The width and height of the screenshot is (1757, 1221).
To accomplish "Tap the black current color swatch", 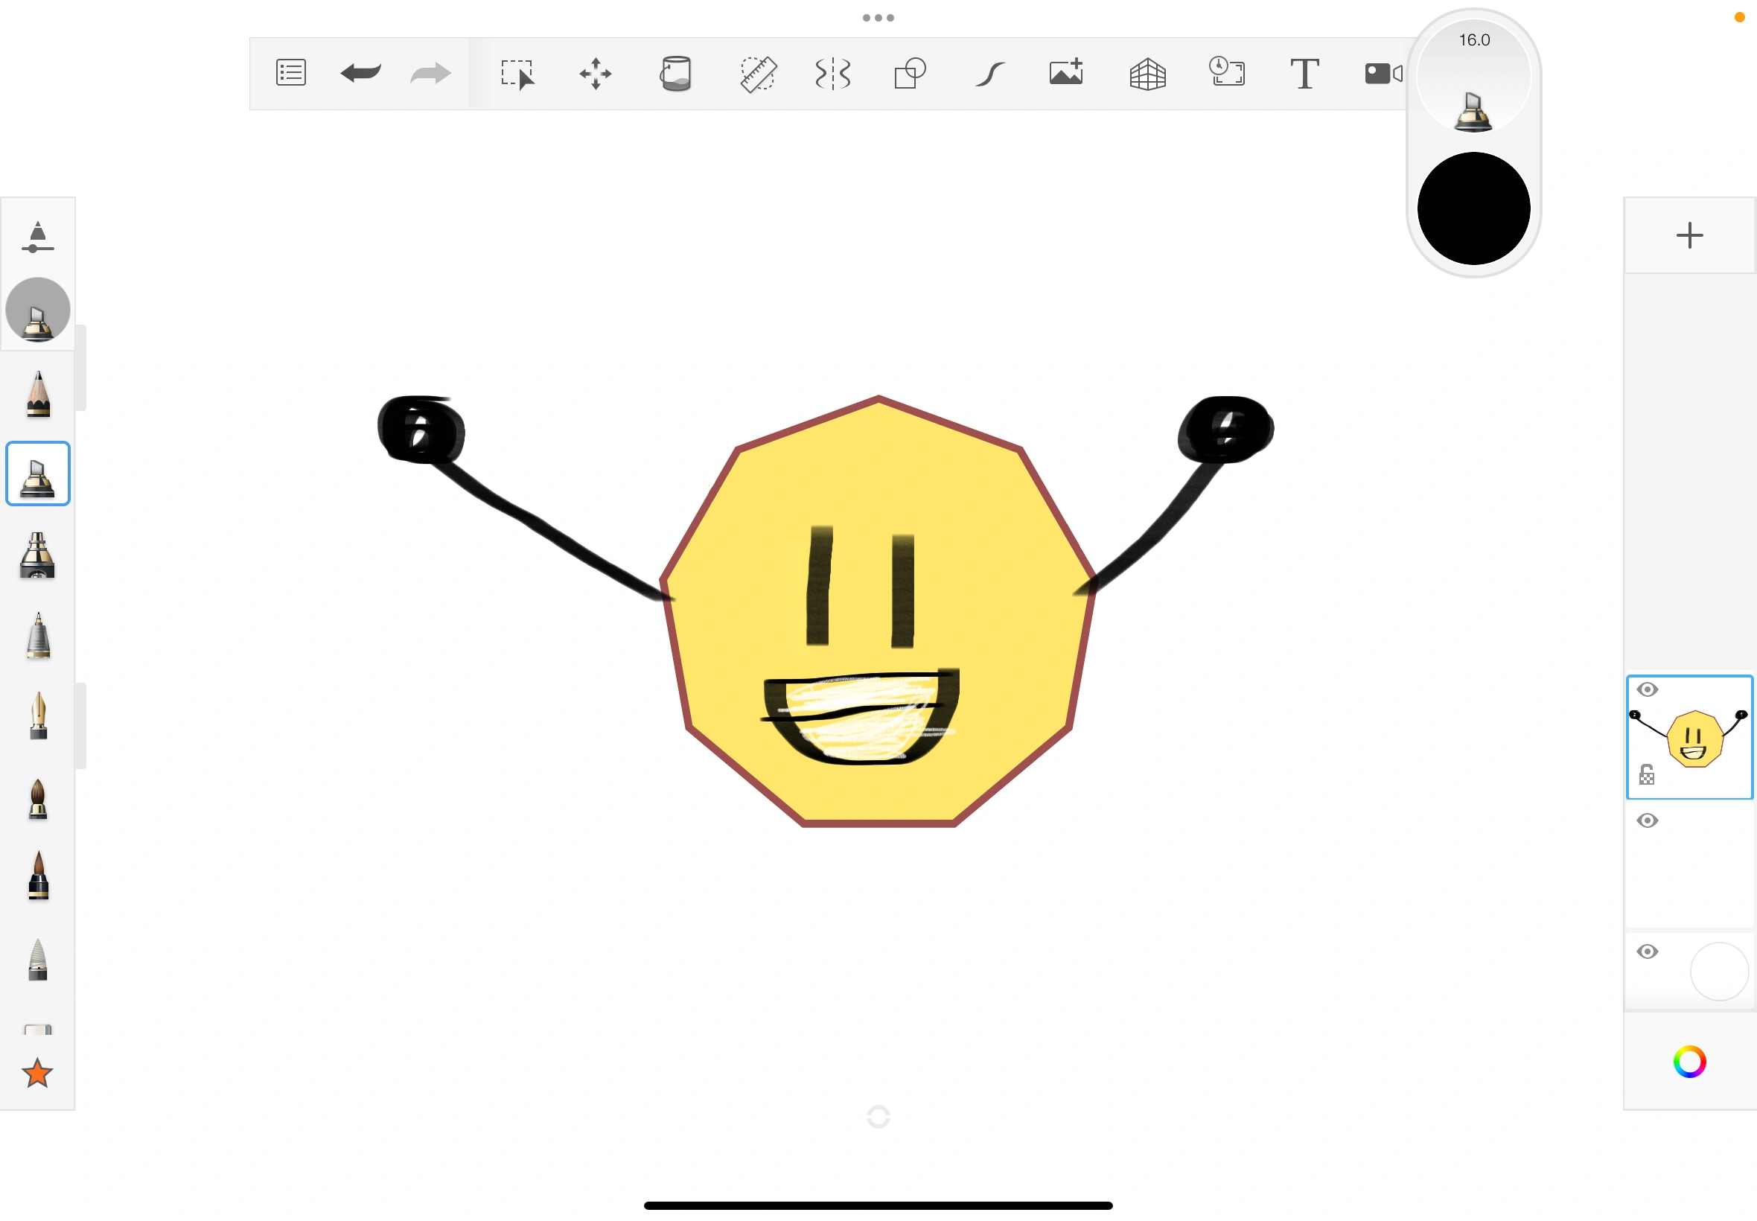I will pos(1473,208).
